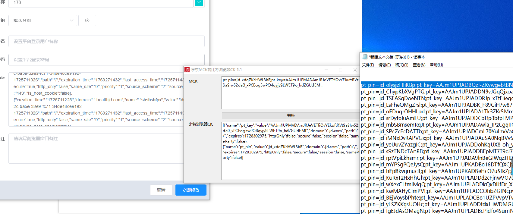Open the 格式(O) menu in Notepad
Viewport: 513px width, 214px height.
[401, 65]
